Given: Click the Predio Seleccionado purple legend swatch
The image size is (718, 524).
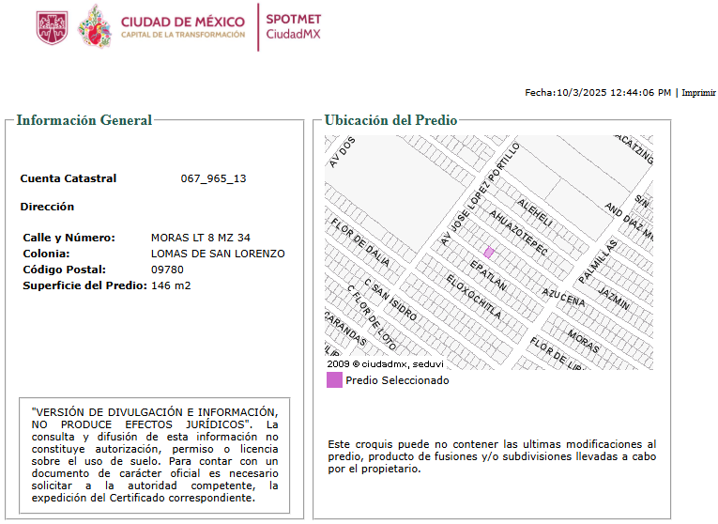Looking at the screenshot, I should [x=334, y=380].
